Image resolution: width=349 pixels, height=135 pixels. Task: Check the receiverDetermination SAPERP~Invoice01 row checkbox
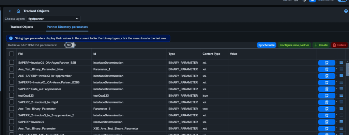coord(12,122)
